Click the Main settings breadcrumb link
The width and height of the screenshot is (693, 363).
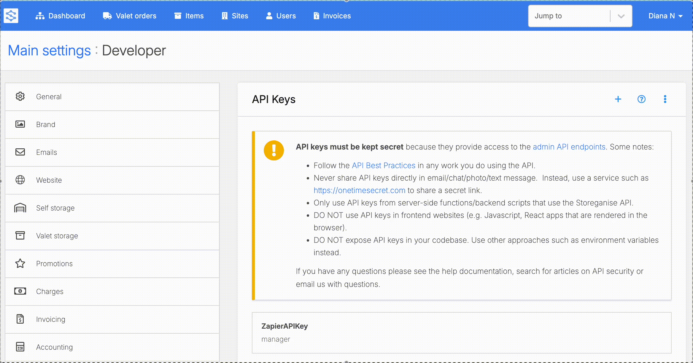[49, 51]
